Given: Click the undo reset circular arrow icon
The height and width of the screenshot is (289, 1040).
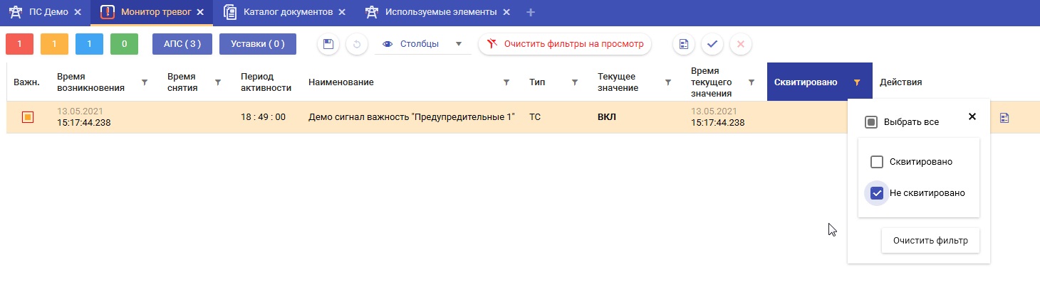Looking at the screenshot, I should click(x=357, y=44).
